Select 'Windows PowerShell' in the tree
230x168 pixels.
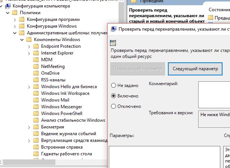(62, 113)
